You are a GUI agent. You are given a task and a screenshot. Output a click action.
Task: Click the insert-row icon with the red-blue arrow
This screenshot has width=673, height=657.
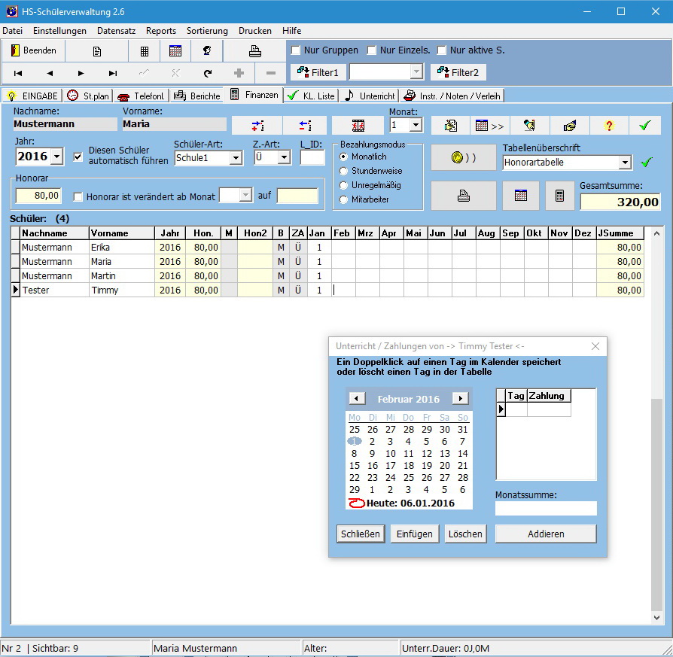point(257,126)
